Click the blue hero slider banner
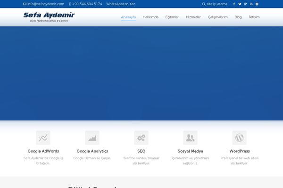The height and width of the screenshot is (188, 283). 141,73
